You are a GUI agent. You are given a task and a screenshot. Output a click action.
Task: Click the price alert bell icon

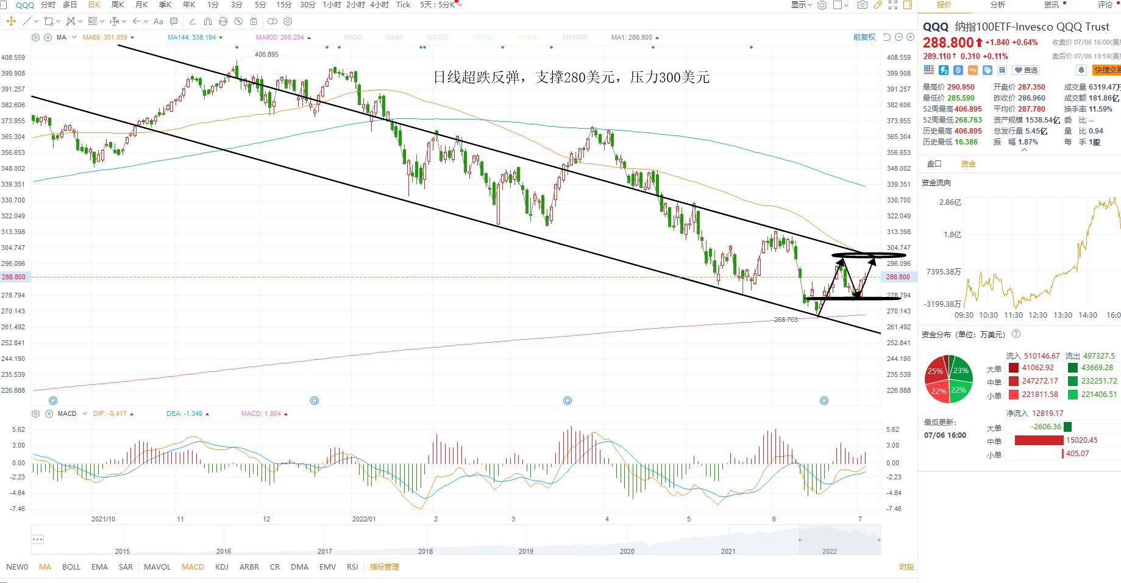[x=1081, y=70]
